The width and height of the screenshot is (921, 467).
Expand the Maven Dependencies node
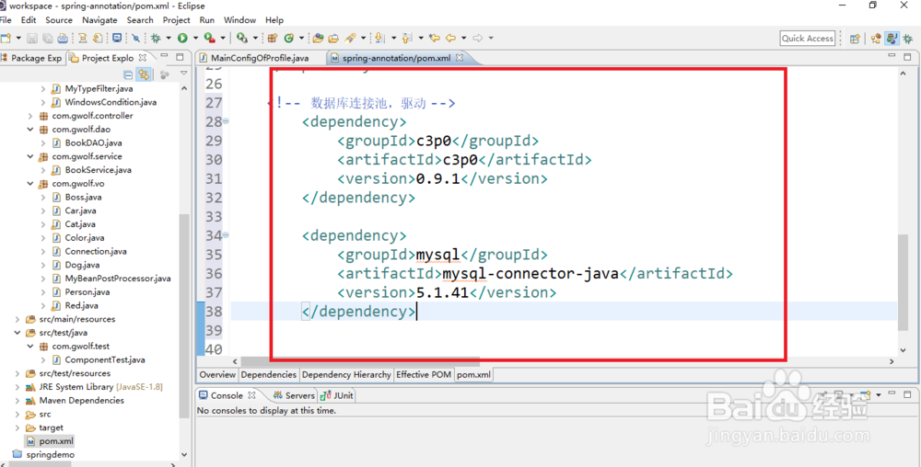(17, 401)
